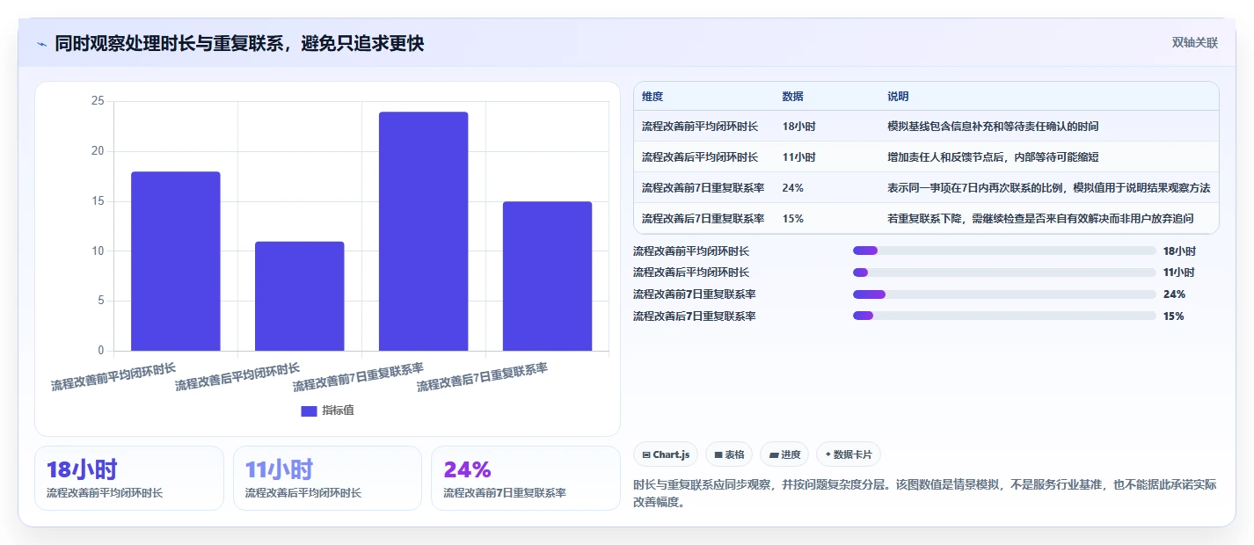
Task: Click table cell 流程改善前平均闭环时长
Action: click(700, 127)
